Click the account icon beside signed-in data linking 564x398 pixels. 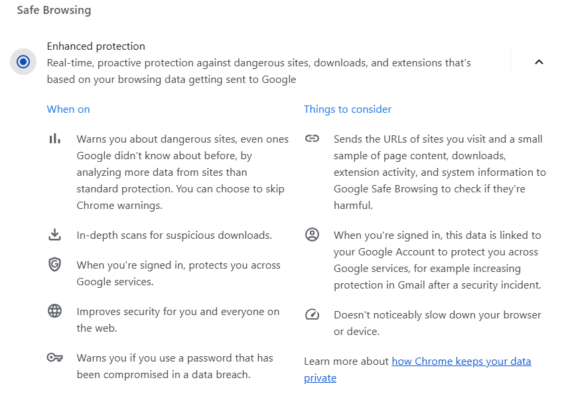[x=312, y=234]
